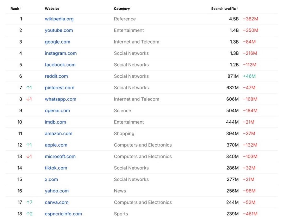Open the openai.com link

click(x=57, y=111)
